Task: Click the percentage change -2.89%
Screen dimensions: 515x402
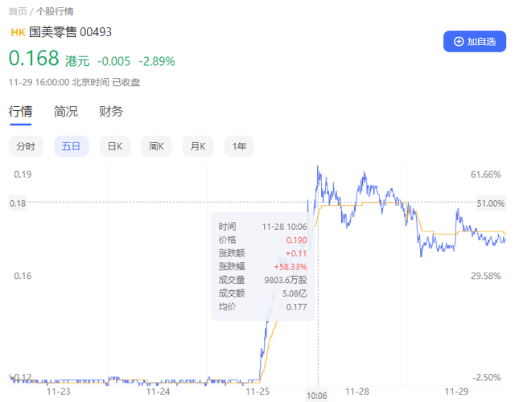Action: (x=157, y=61)
